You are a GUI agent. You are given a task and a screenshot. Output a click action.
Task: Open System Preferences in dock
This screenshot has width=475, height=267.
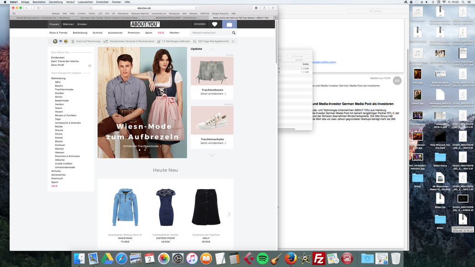[178, 258]
